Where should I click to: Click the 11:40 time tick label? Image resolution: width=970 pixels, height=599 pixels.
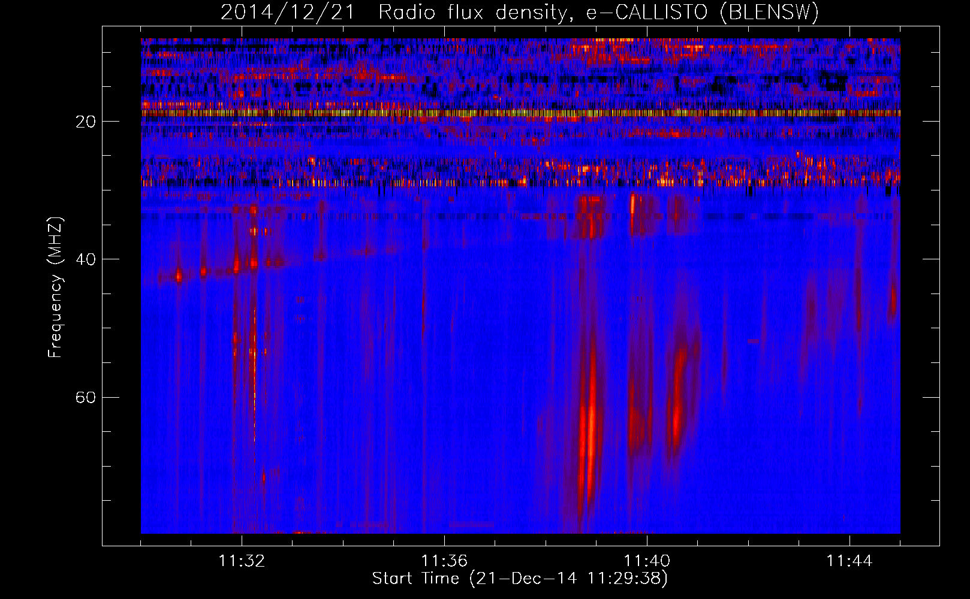647,561
